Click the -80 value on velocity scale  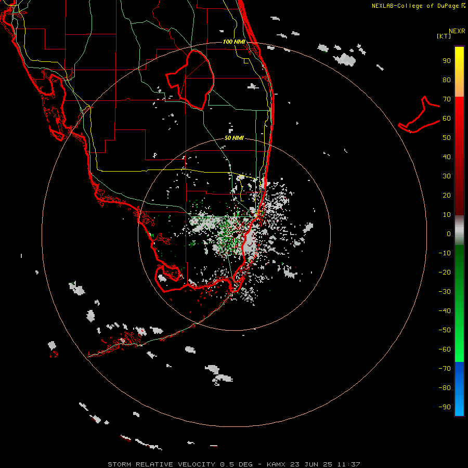445,388
